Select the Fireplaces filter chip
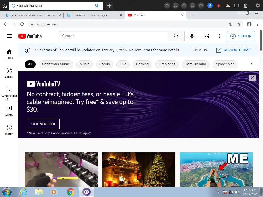Screen dimensions: 263x197 pyautogui.click(x=167, y=64)
